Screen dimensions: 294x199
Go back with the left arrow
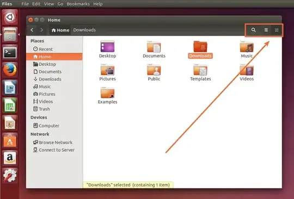[32, 30]
